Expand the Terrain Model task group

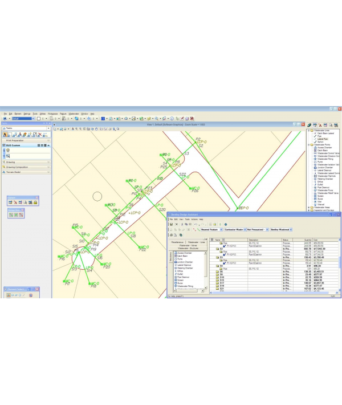(48, 172)
